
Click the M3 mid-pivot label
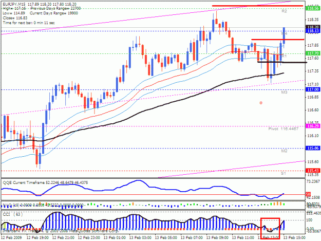[x=284, y=92]
